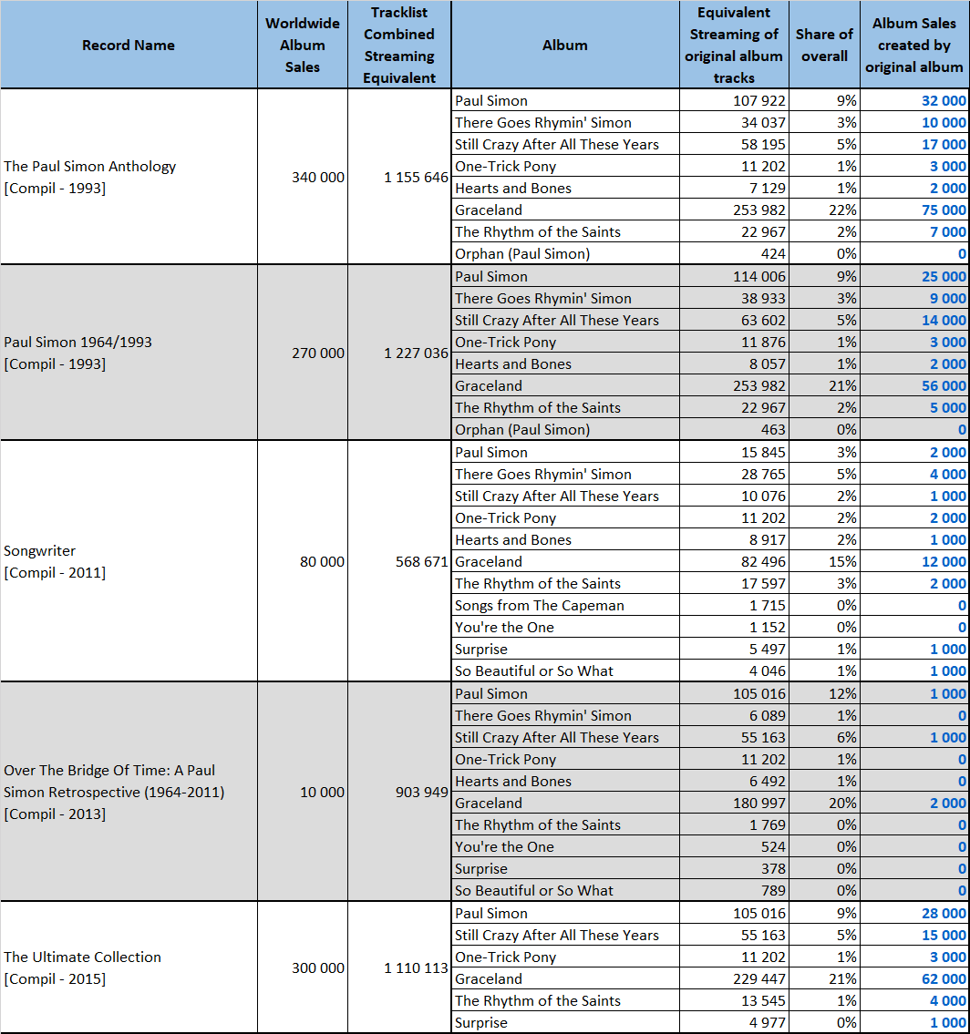Select the 11 876 streaming value
Image resolution: width=970 pixels, height=1034 pixels.
(734, 342)
